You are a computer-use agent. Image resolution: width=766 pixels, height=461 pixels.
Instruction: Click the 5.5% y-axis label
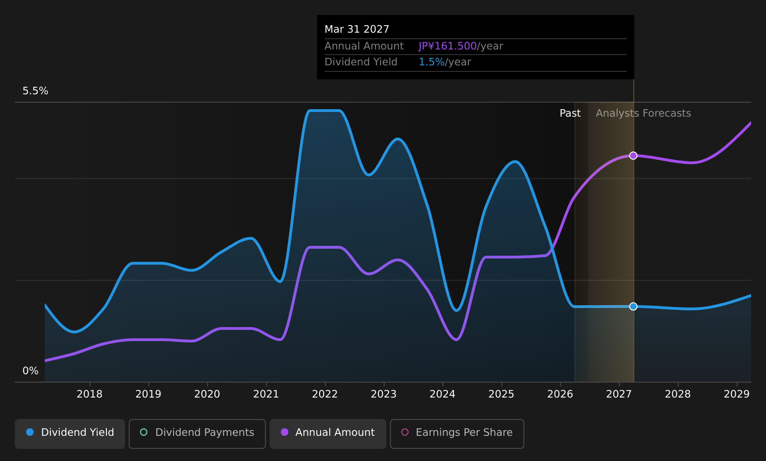35,91
